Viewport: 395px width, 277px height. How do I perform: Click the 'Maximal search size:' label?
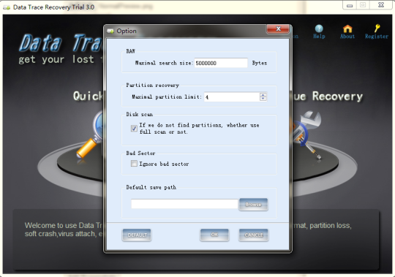pos(164,63)
